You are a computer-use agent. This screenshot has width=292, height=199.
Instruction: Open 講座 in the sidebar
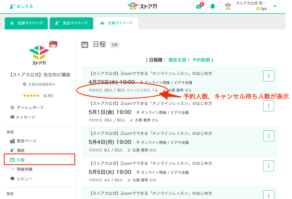pyautogui.click(x=17, y=150)
